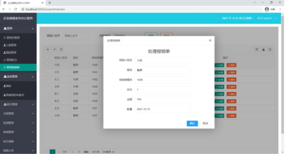Close the 处理报销单 dialog with the X
Image resolution: width=285 pixels, height=154 pixels.
tap(210, 40)
